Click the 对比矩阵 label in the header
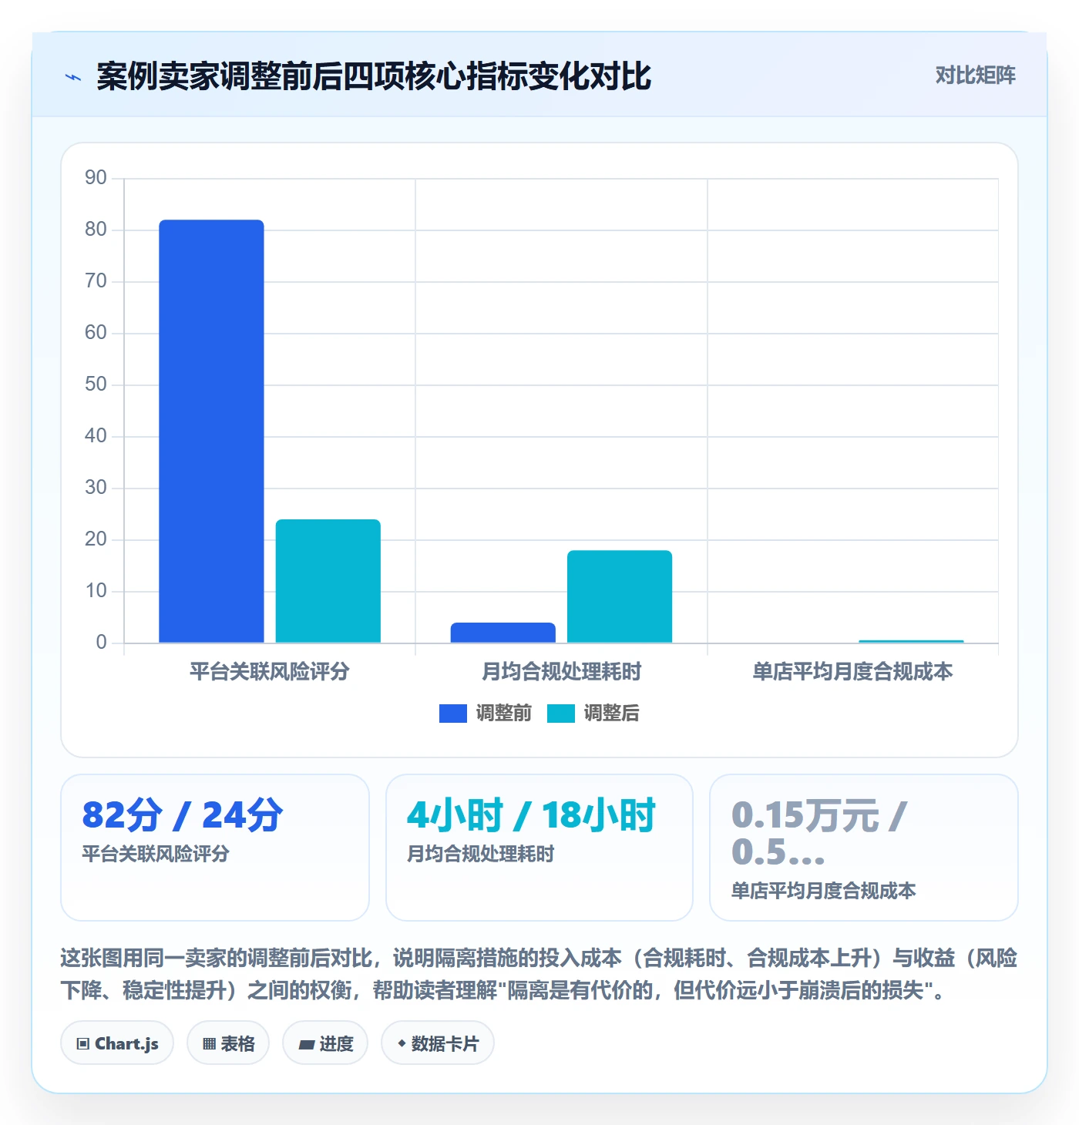This screenshot has height=1125, width=1079. click(976, 76)
